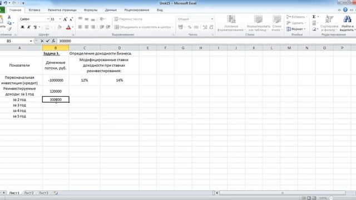Expand the Name Box dropdown arrow
Screen dimensions: 356x200
[31, 41]
